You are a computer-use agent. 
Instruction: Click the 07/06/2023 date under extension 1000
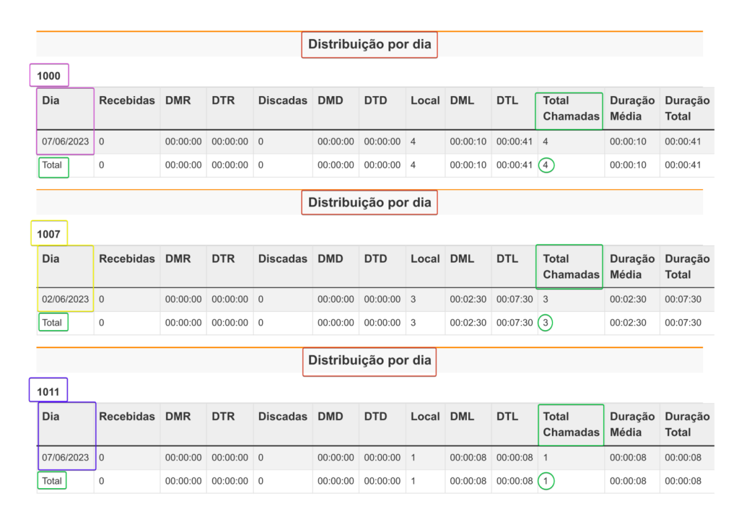[65, 142]
